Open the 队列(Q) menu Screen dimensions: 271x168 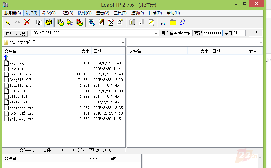point(84,13)
